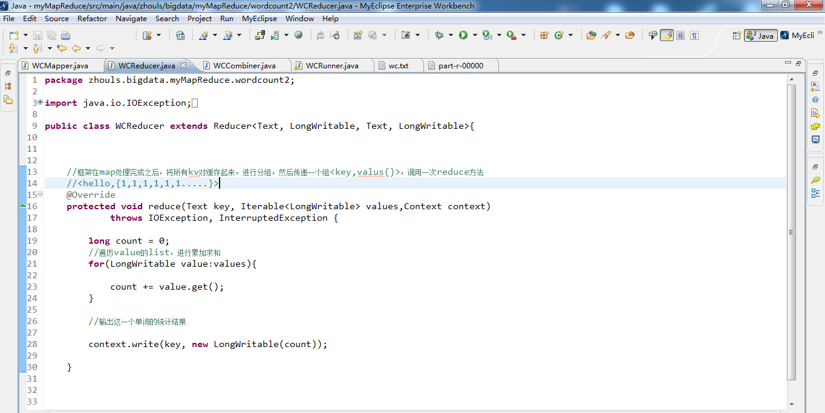Screen dimensions: 825x413
Task: Click the Last Edit Location arrow icon
Action: [x=62, y=48]
